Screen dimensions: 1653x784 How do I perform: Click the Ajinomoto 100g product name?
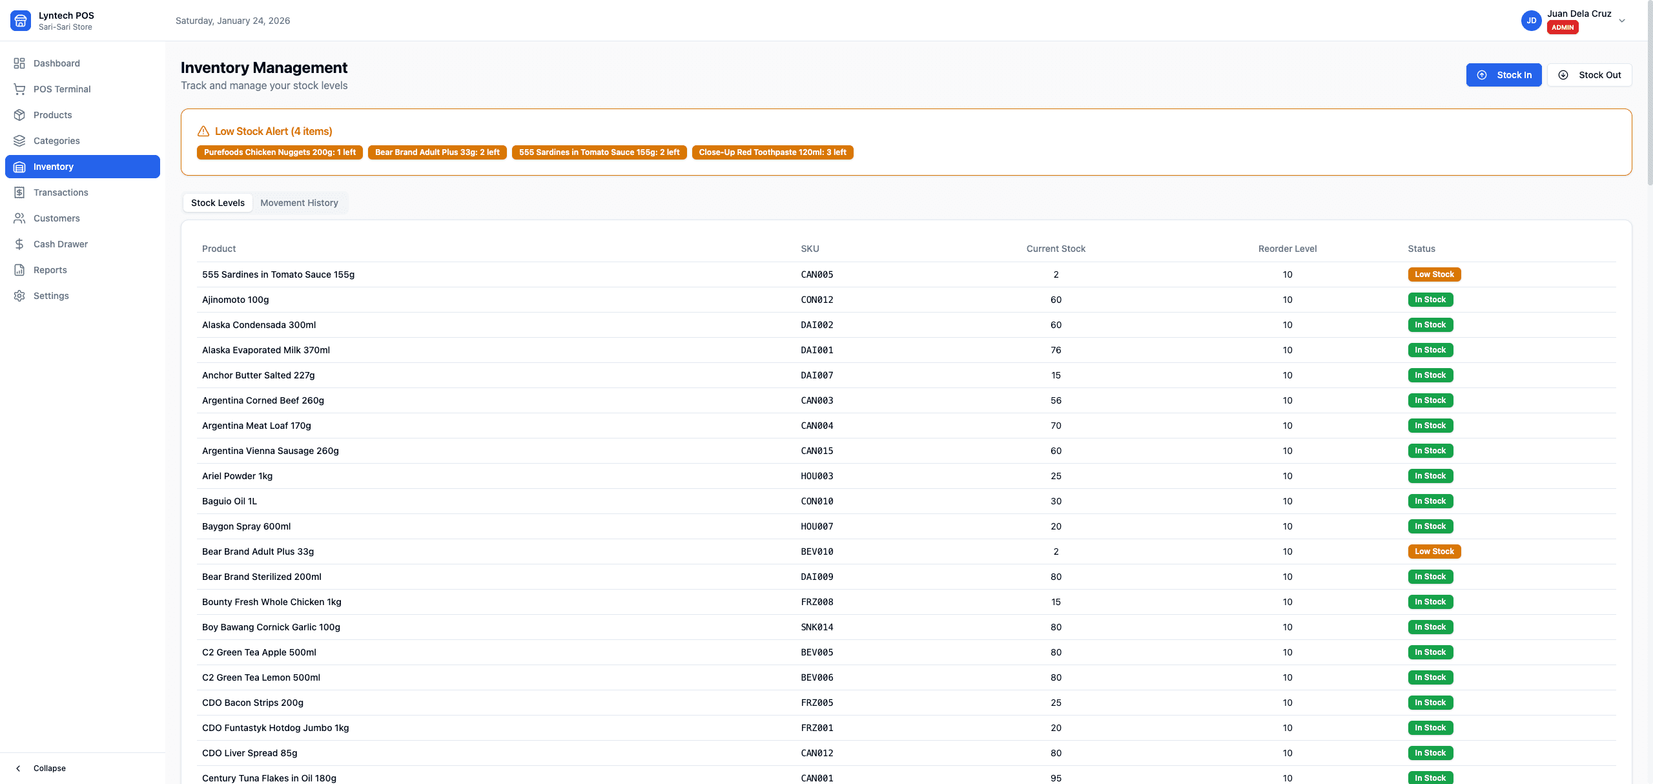235,300
